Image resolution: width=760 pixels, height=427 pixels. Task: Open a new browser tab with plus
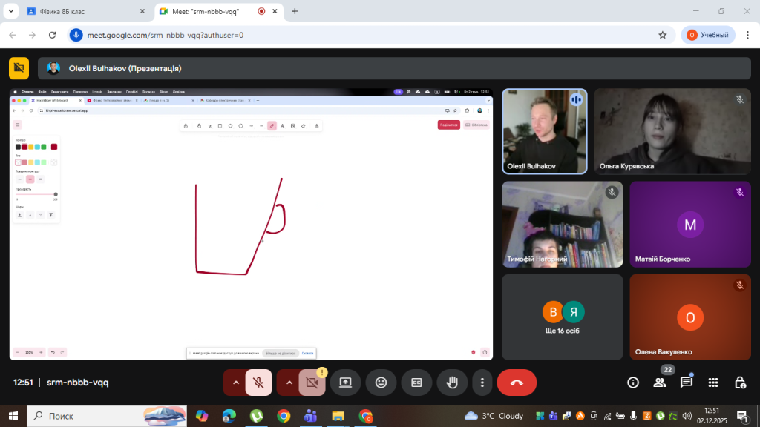click(x=295, y=11)
